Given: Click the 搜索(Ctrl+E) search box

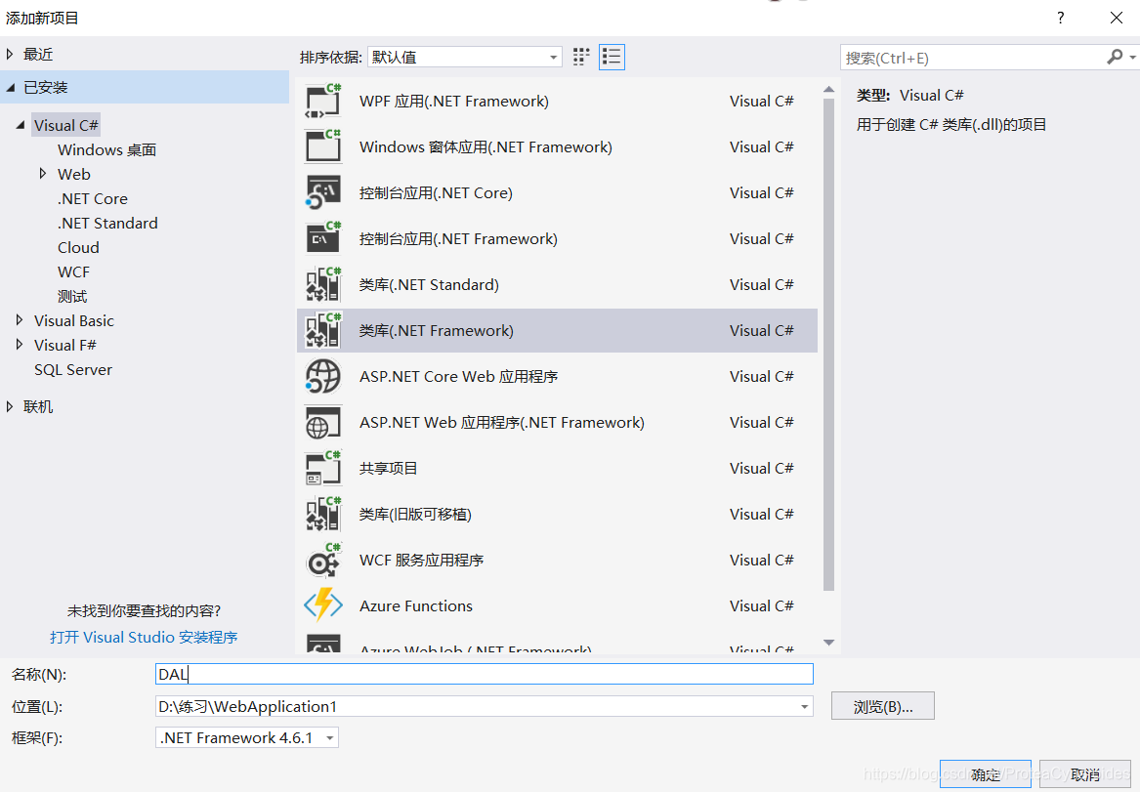Looking at the screenshot, I should tap(973, 58).
